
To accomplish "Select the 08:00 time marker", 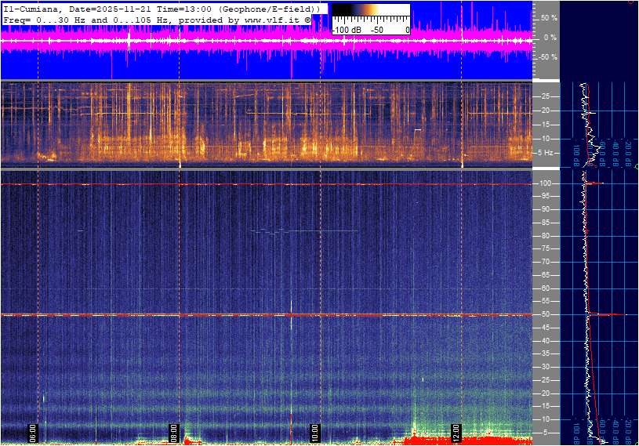I will click(x=175, y=432).
